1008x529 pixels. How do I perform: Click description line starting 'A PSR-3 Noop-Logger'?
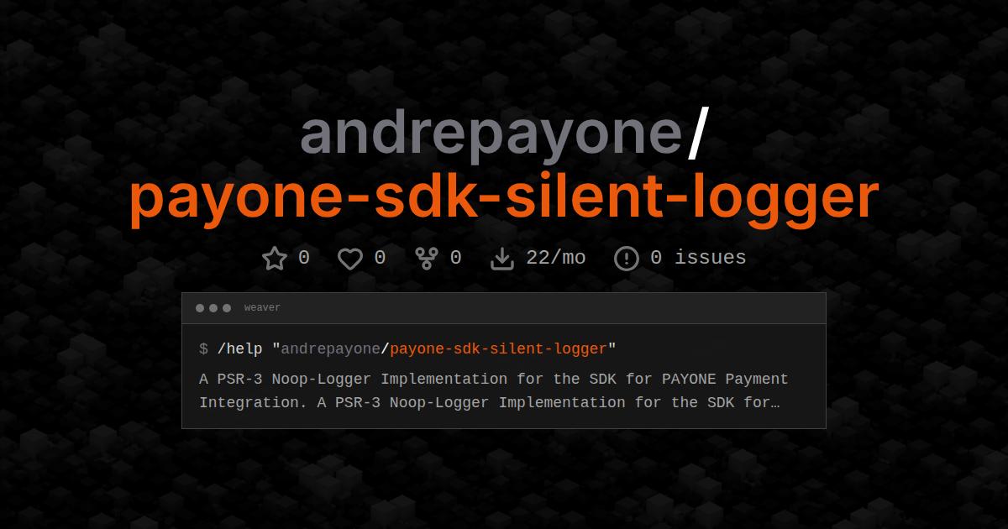tap(494, 380)
